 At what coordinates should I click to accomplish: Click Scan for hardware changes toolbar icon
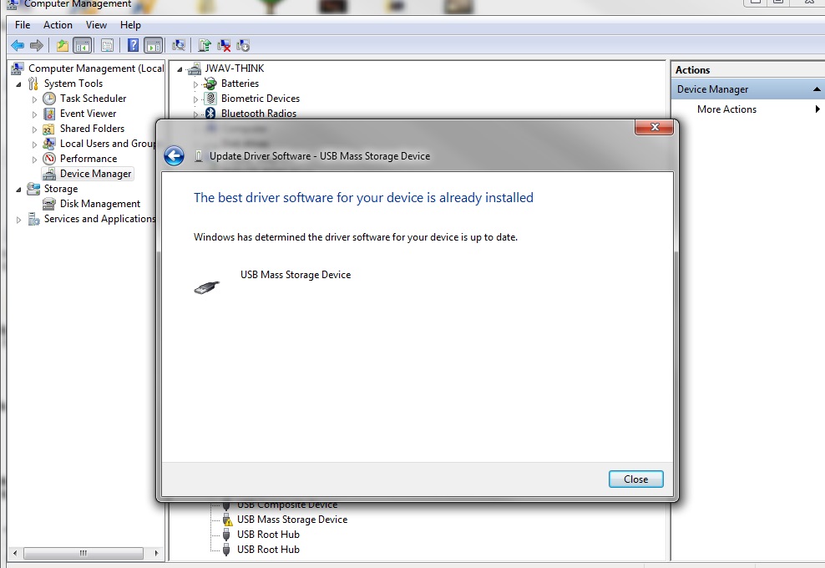click(179, 45)
